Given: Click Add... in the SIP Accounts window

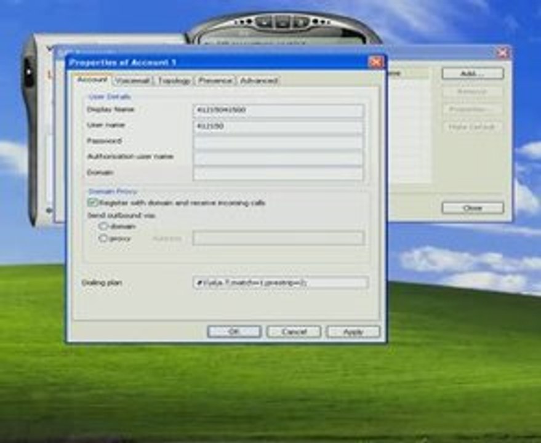Looking at the screenshot, I should point(472,73).
